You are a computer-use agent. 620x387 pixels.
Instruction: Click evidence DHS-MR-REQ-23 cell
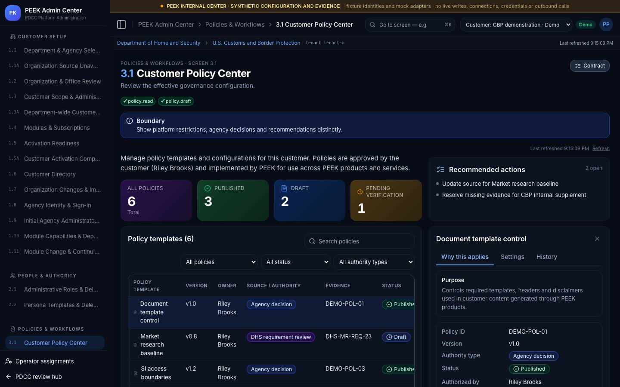[348, 336]
